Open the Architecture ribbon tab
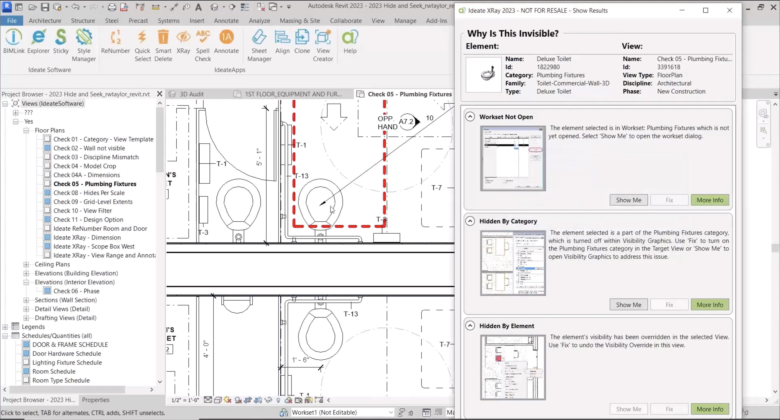Viewport: 780px width, 420px height. coord(45,21)
